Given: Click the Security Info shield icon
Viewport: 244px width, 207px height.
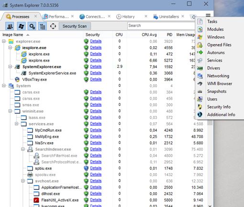Looking at the screenshot, I should [x=200, y=107].
